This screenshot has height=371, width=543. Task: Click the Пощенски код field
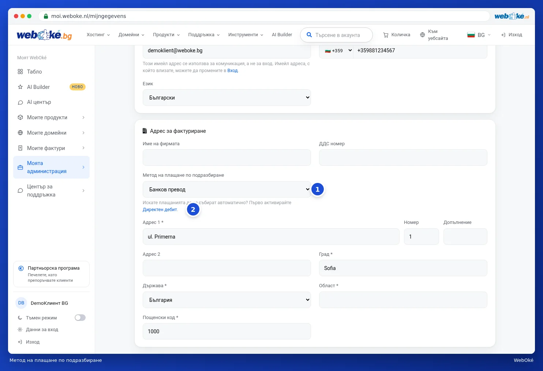227,331
